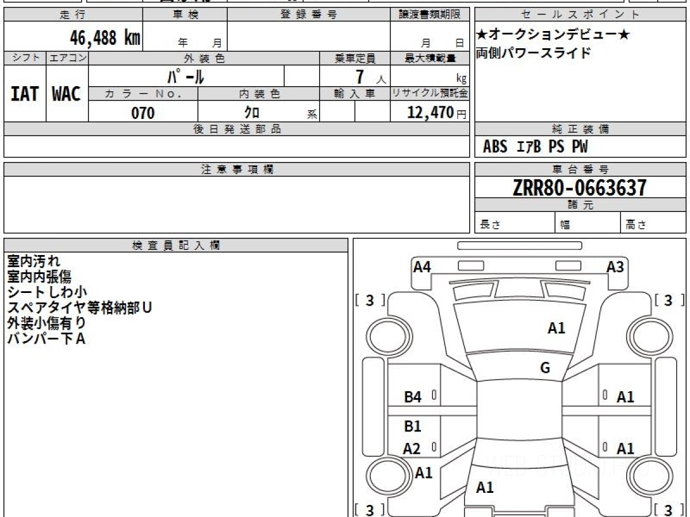The height and width of the screenshot is (517, 690).
Task: Click the B4 damage mark on diagram
Action: (413, 396)
